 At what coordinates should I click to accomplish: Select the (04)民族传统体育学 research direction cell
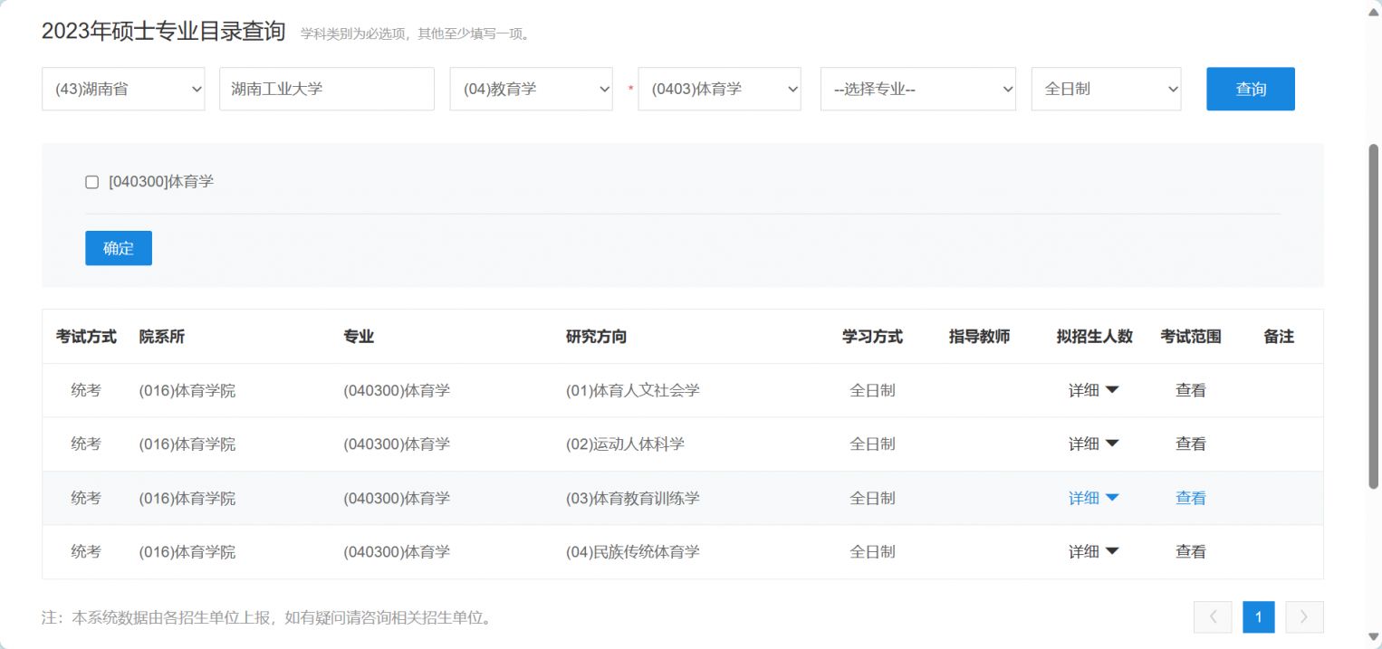tap(633, 551)
